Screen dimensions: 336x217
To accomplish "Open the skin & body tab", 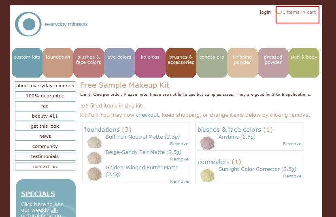I will click(x=304, y=63).
